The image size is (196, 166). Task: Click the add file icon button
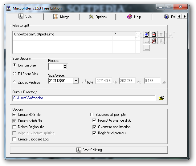point(146,34)
